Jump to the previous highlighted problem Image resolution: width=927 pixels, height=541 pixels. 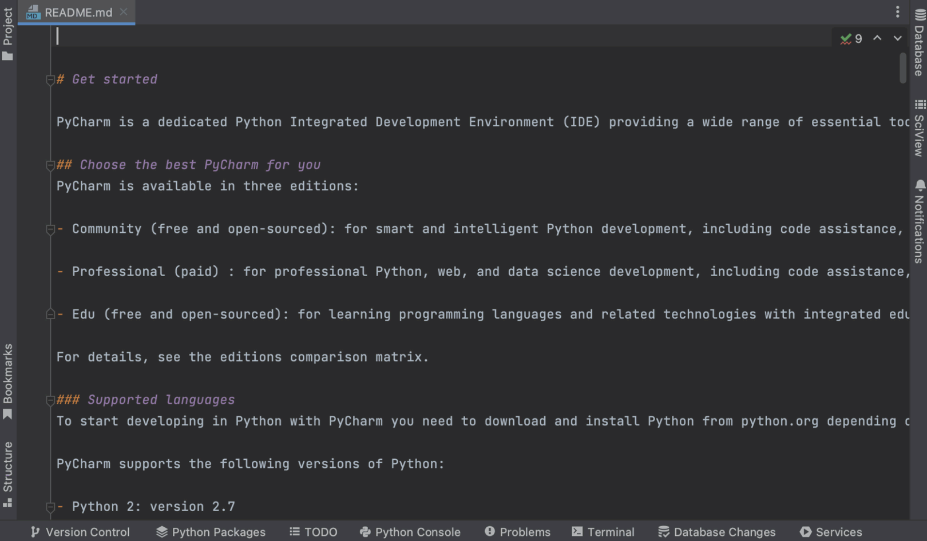tap(877, 38)
